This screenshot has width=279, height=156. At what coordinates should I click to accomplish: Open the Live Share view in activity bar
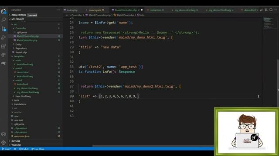point(3,55)
